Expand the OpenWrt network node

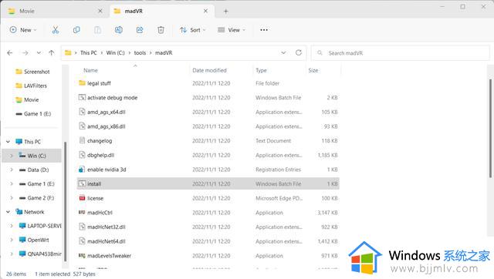(12, 240)
